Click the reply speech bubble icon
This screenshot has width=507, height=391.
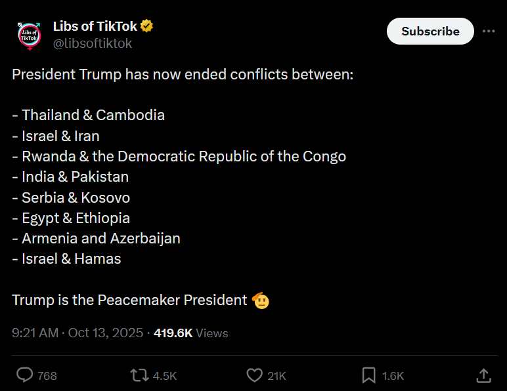[25, 375]
